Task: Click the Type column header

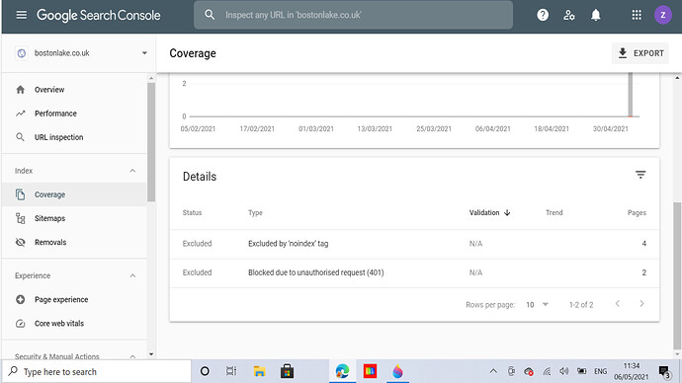Action: pos(255,213)
